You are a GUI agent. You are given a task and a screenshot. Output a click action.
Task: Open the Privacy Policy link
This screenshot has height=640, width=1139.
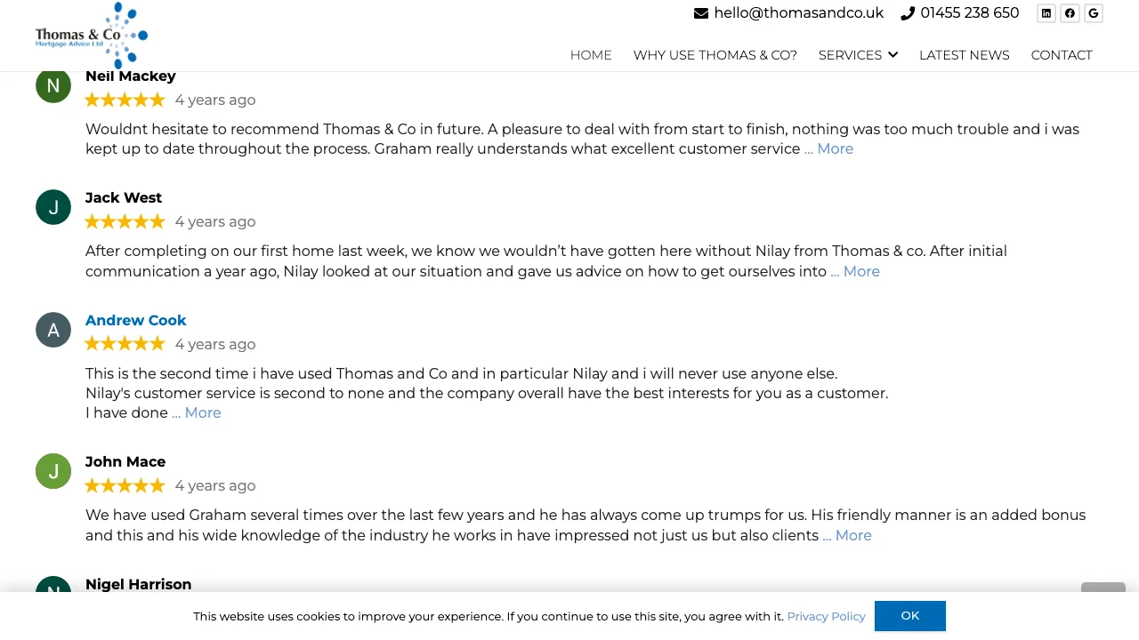[x=826, y=615]
